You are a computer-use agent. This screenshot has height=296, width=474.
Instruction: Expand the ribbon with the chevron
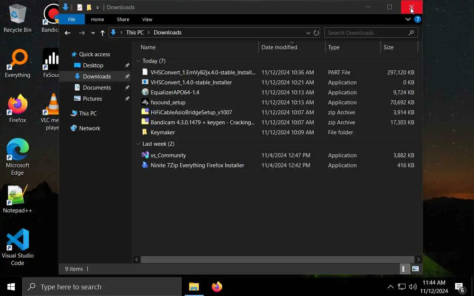pos(408,19)
